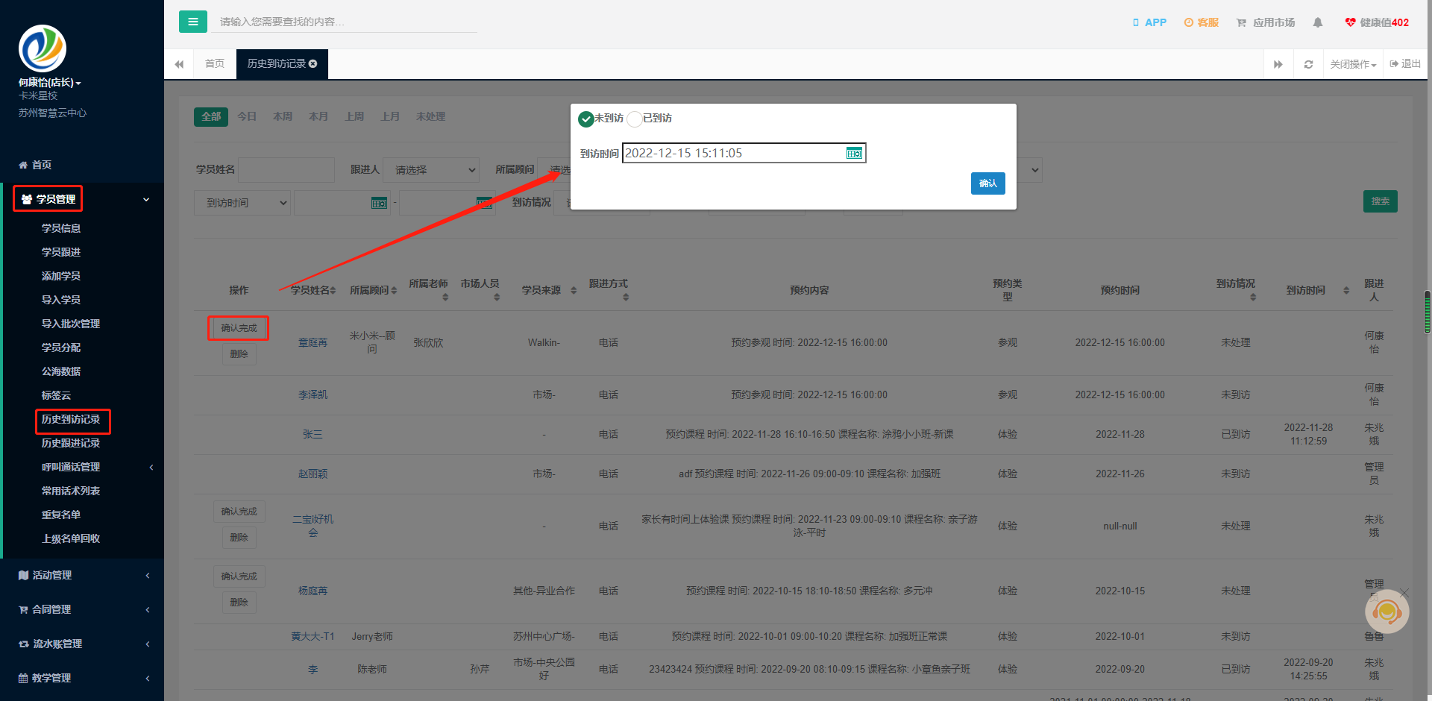This screenshot has height=701, width=1432.
Task: Go to previous tabs with double-arrow back icon
Action: click(179, 64)
